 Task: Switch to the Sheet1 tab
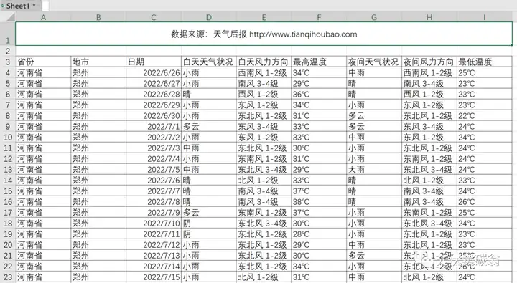tap(20, 6)
